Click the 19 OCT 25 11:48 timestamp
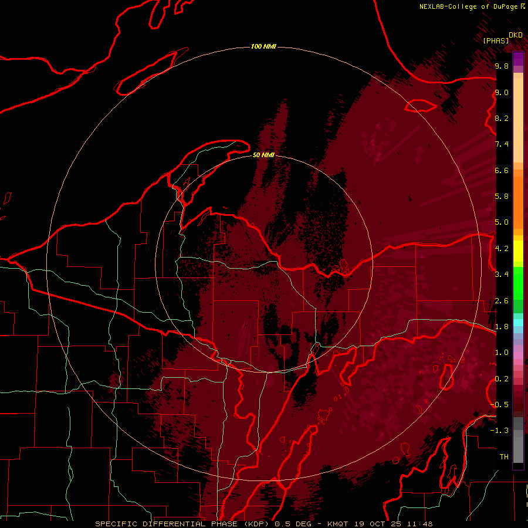Viewport: 528px width, 528px height. click(x=393, y=524)
